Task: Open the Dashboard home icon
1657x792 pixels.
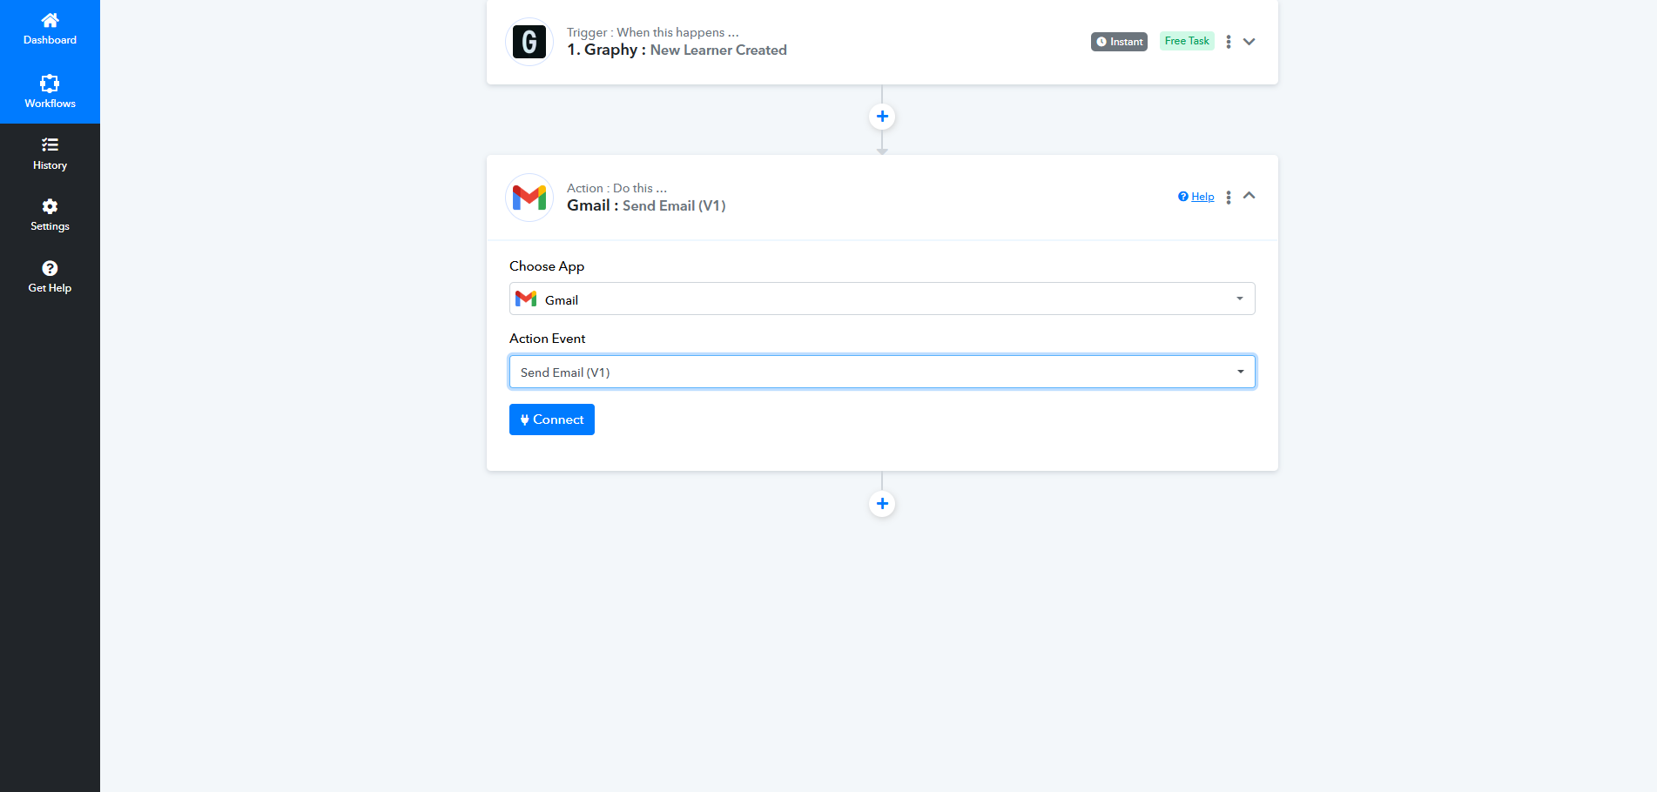Action: pos(50,20)
